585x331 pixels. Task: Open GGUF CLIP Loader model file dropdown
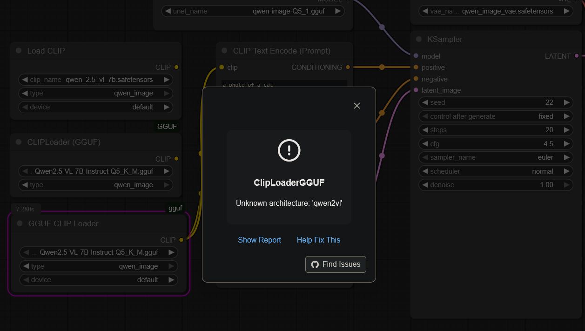pos(99,252)
